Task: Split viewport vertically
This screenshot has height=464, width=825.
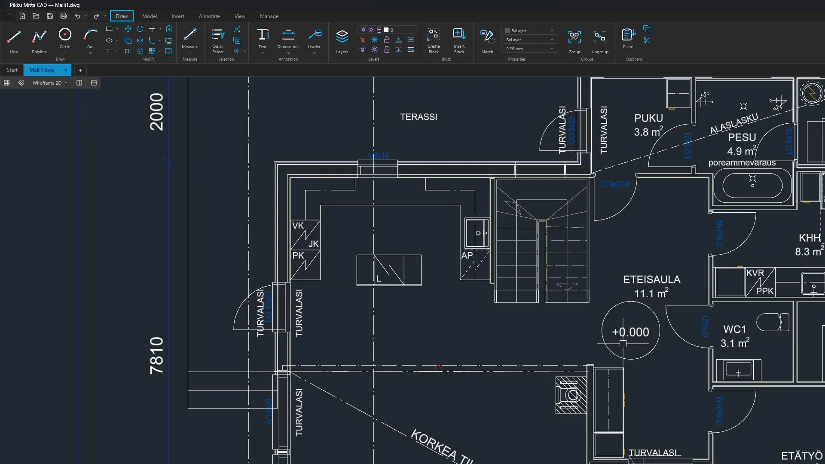Action: click(79, 82)
